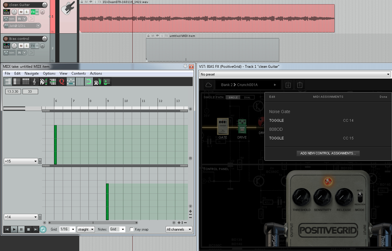Image resolution: width=392 pixels, height=251 pixels.
Task: Mute the clean Guitar track
Action: point(21,12)
